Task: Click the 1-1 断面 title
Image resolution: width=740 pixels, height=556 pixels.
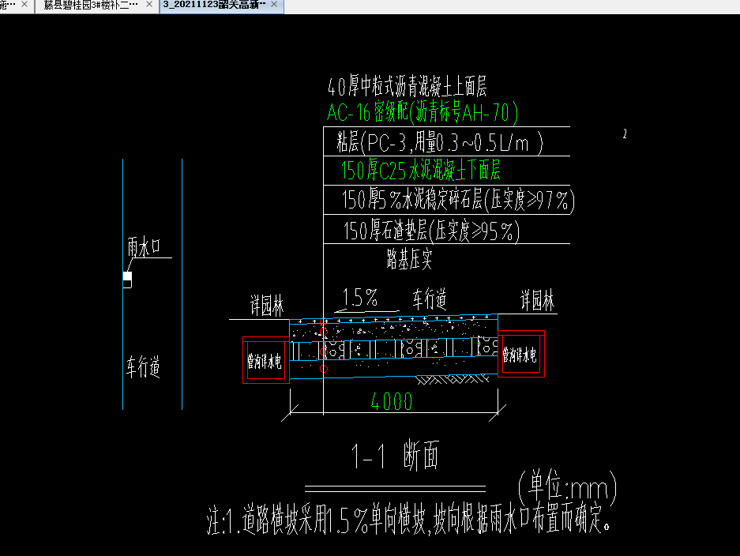Action: point(396,456)
